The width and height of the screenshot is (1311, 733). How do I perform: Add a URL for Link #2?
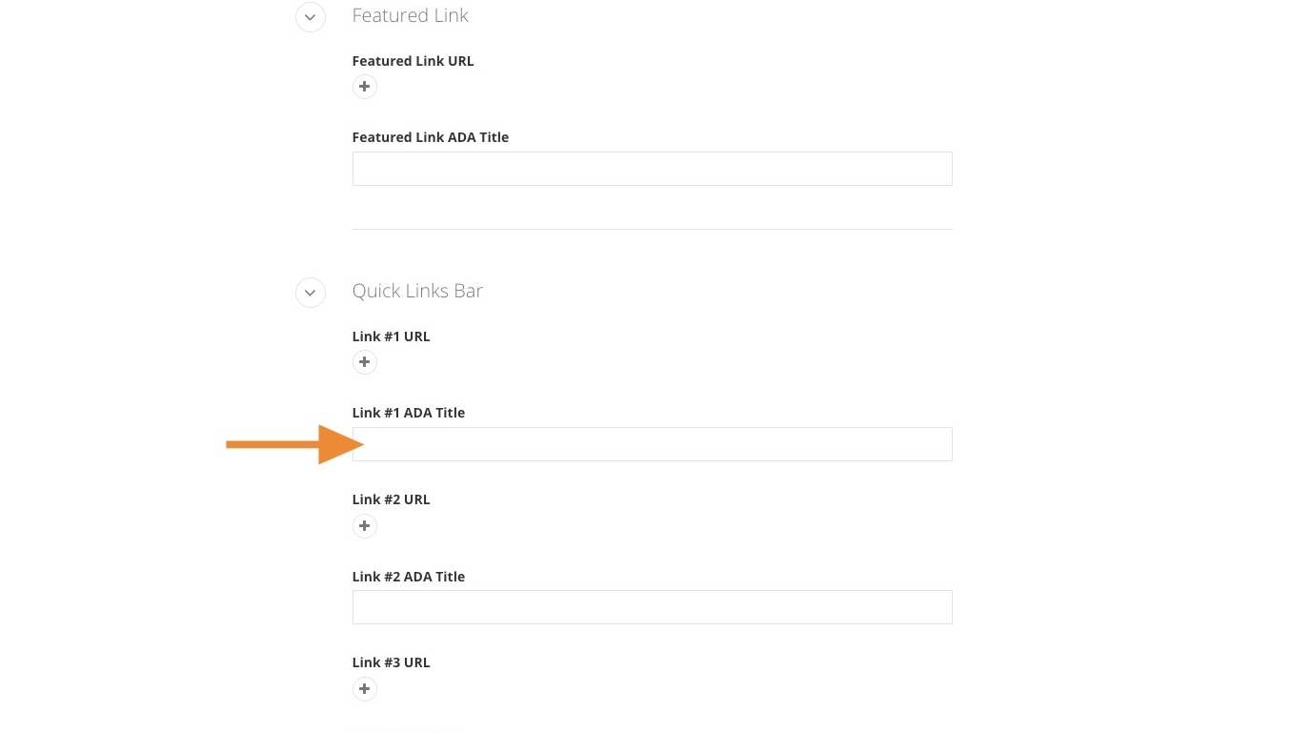(x=364, y=526)
